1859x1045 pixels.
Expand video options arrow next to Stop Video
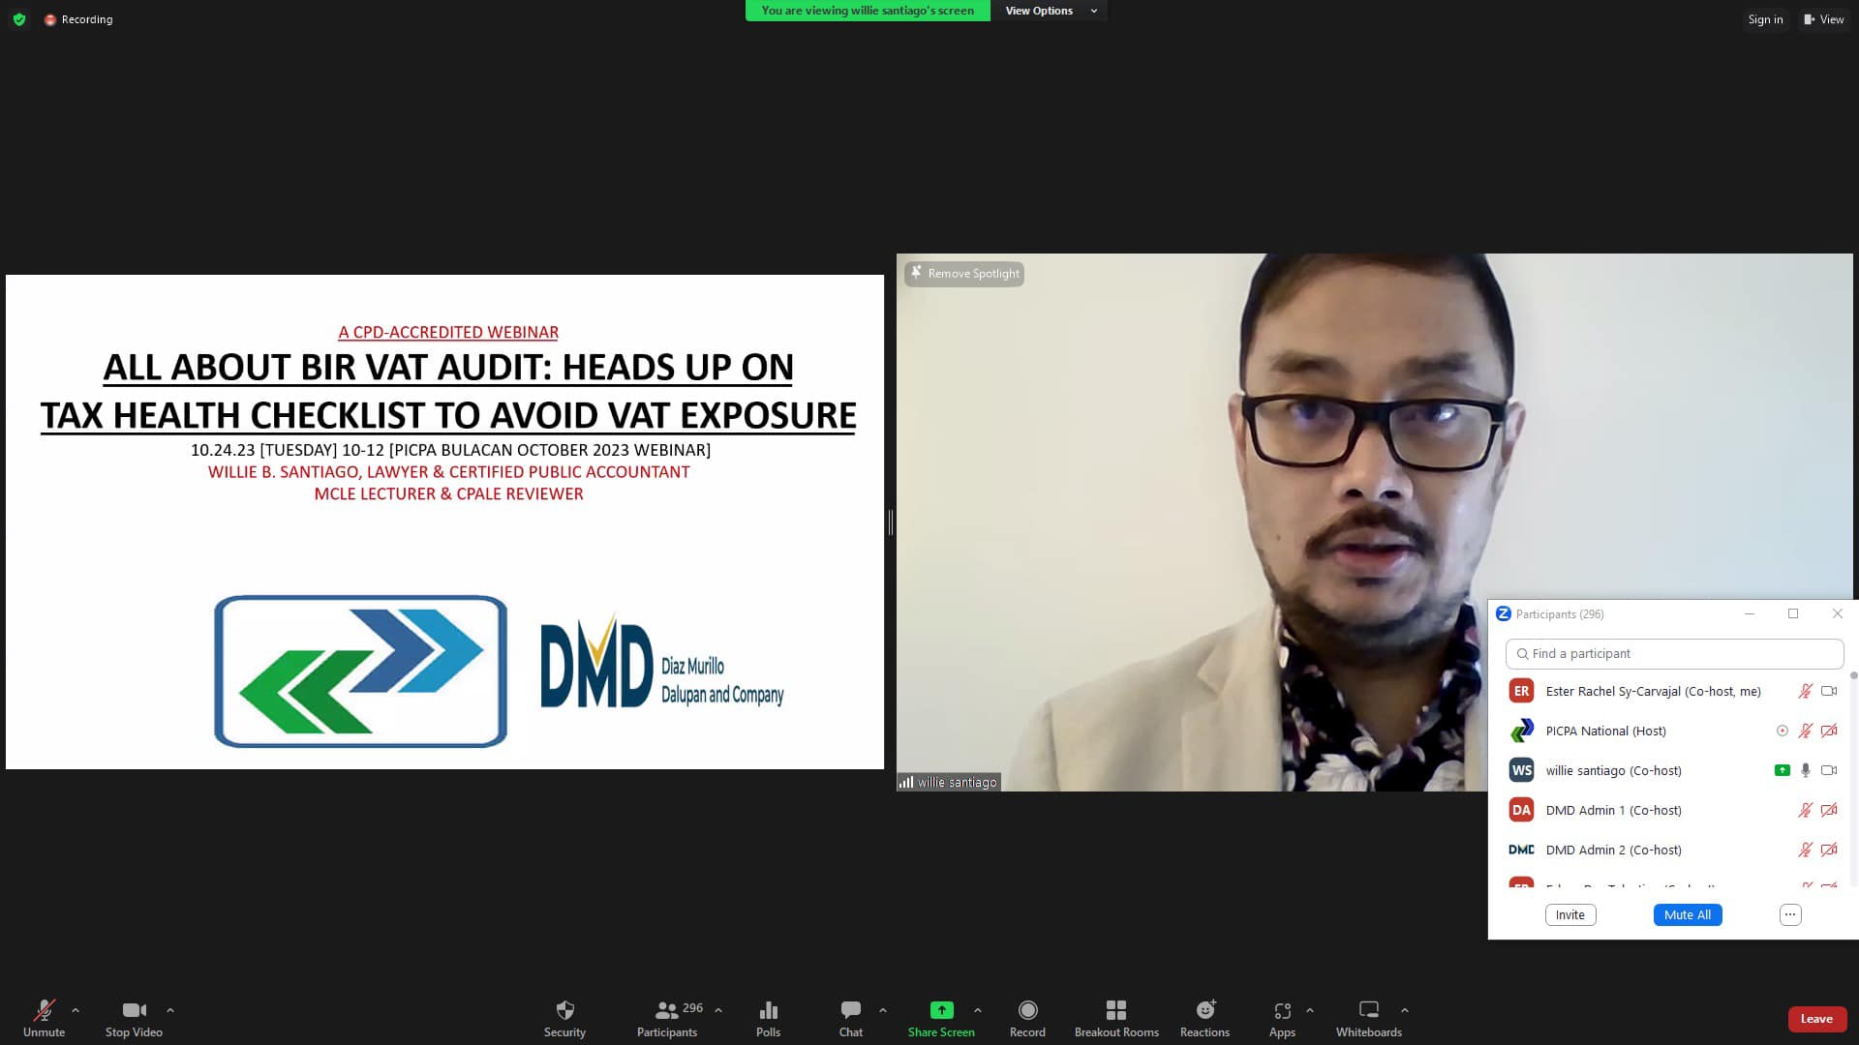170,1010
